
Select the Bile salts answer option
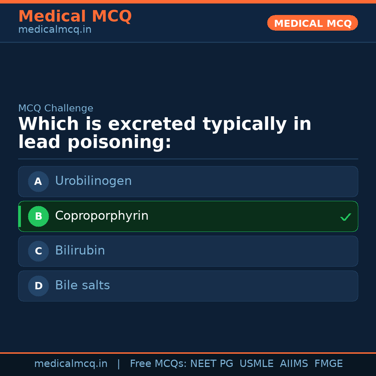pyautogui.click(x=188, y=286)
